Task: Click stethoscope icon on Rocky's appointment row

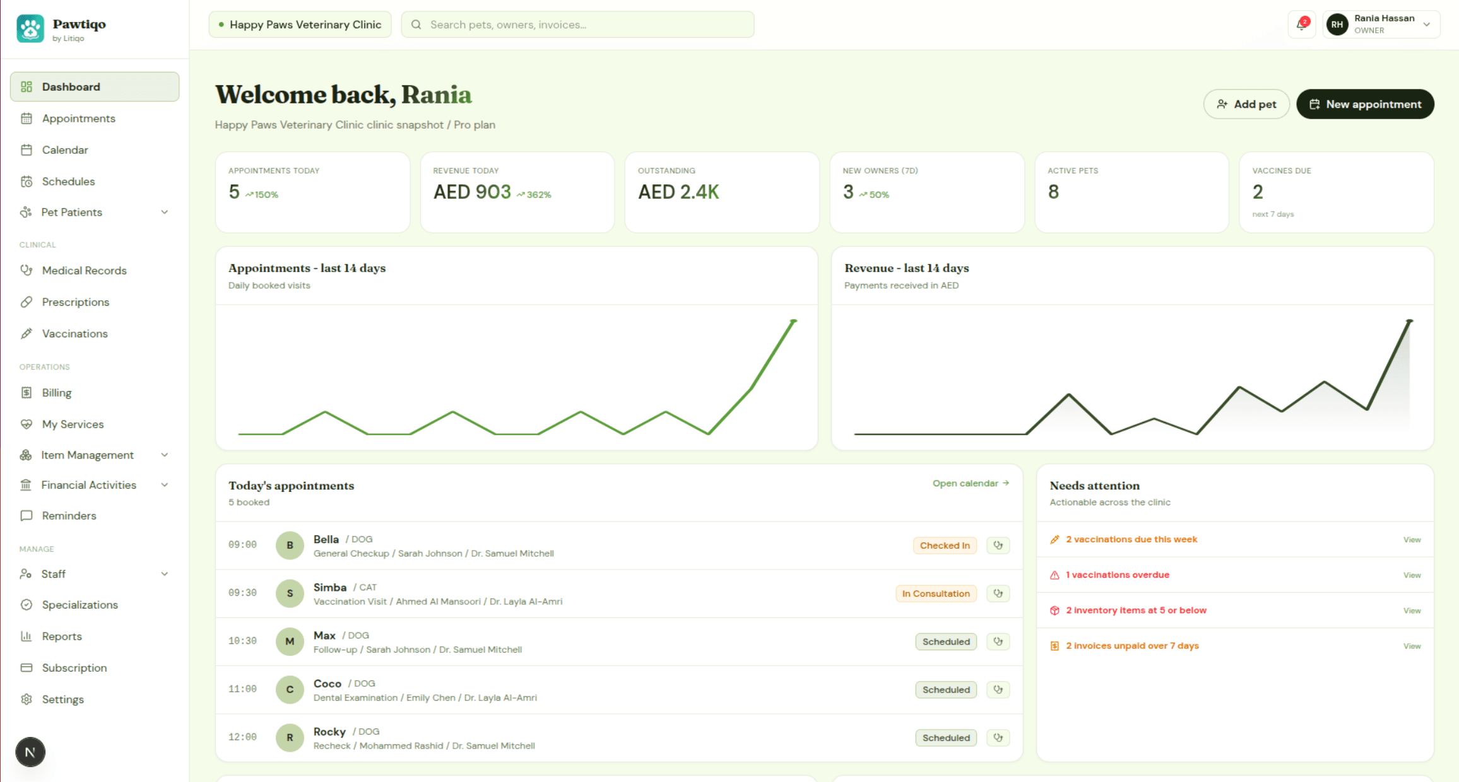Action: pyautogui.click(x=998, y=737)
